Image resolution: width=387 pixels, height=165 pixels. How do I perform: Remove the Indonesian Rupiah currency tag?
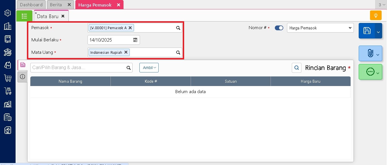[126, 52]
